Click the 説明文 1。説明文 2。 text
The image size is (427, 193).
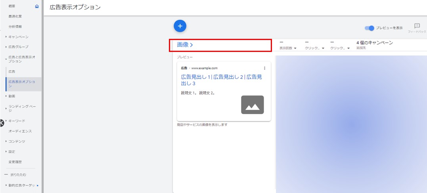[198, 93]
